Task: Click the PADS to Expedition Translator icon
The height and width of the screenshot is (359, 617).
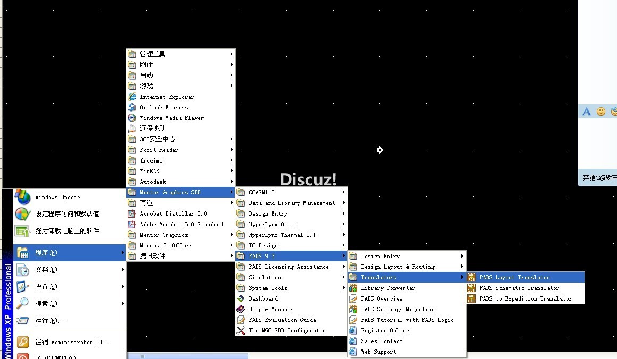Action: (x=471, y=298)
